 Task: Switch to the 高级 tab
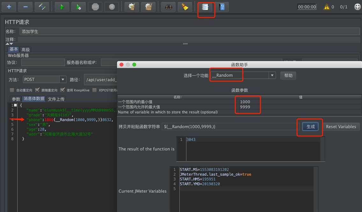(x=25, y=49)
